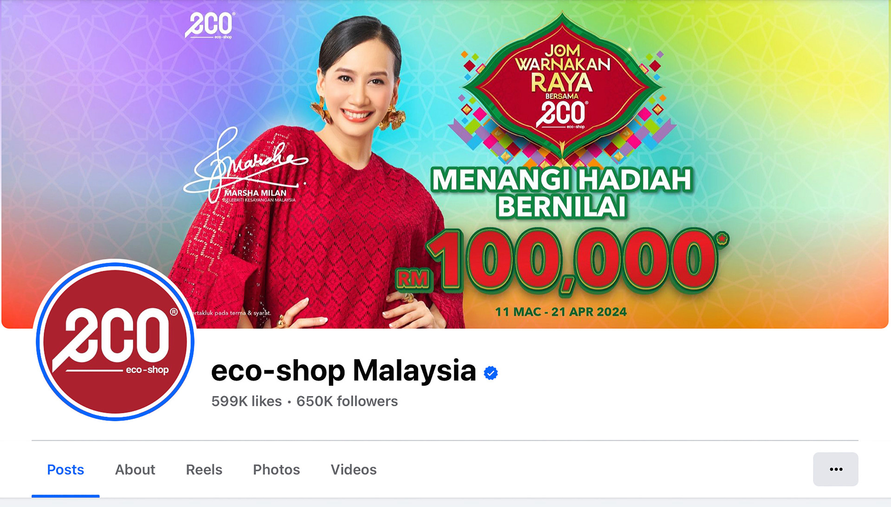Open the About tab
The image size is (891, 507).
pos(135,469)
